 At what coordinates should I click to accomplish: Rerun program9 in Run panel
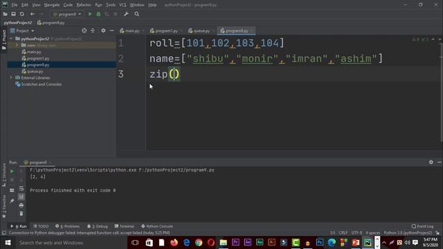pos(12,171)
